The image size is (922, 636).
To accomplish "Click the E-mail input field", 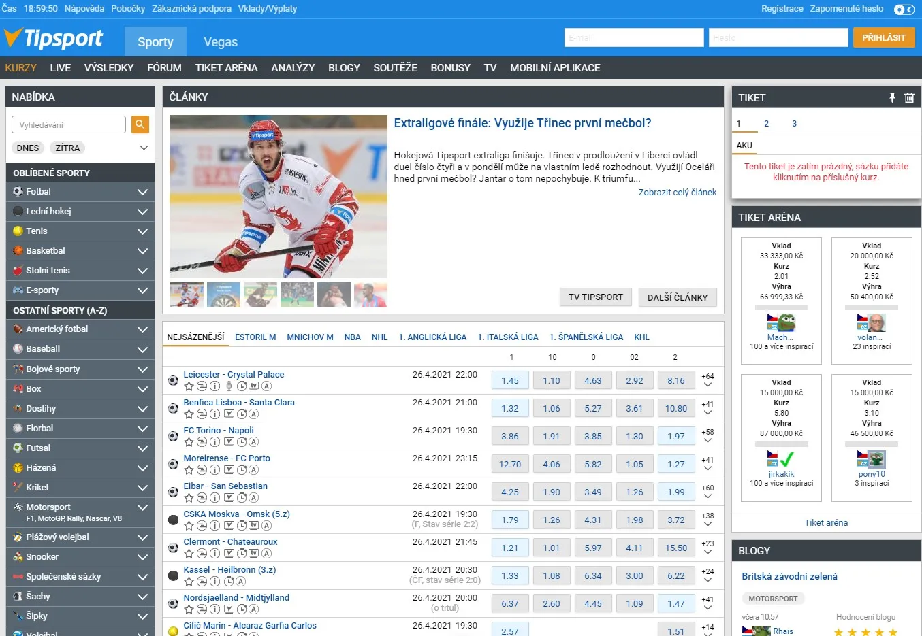I will coord(633,37).
